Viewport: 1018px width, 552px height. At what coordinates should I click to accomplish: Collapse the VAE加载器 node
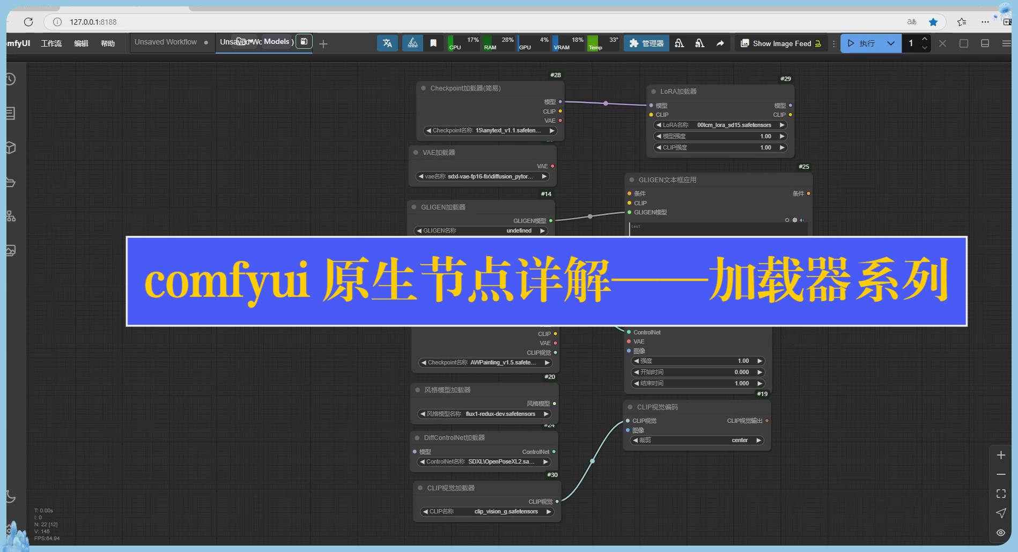(416, 153)
